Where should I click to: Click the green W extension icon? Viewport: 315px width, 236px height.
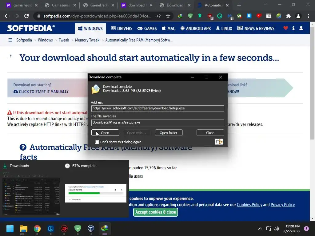(x=239, y=16)
